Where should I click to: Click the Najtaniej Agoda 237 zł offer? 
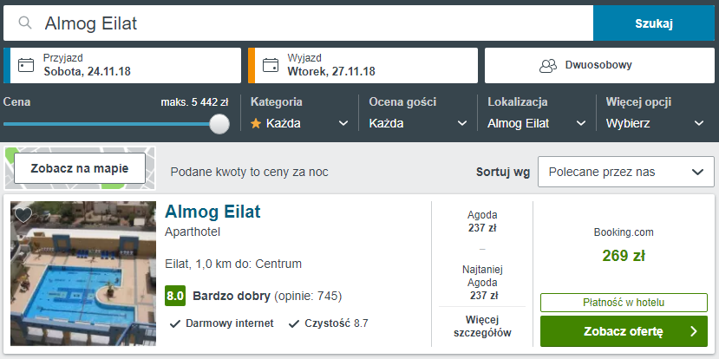[x=482, y=283]
